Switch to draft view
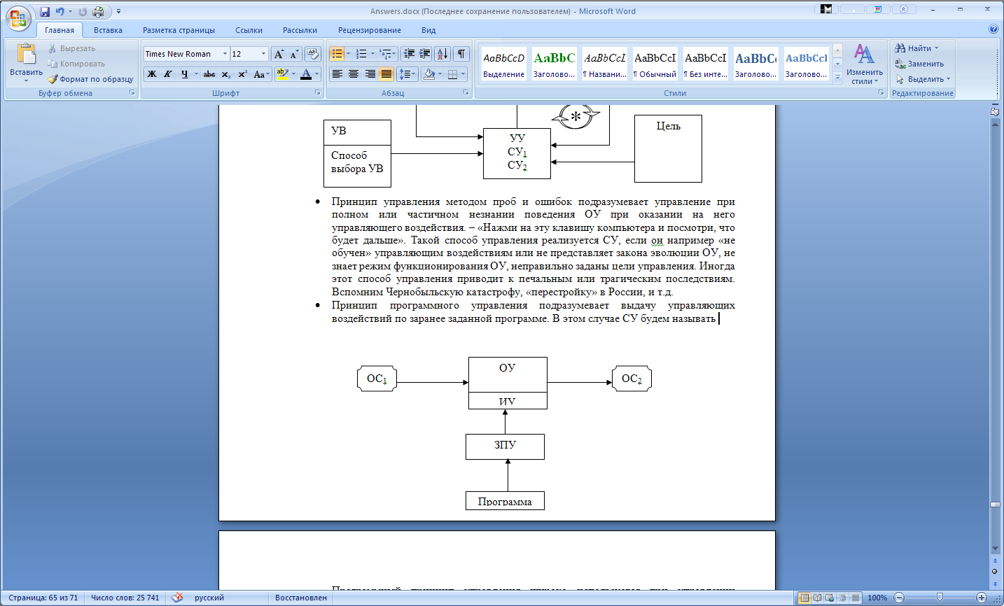This screenshot has height=606, width=1004. click(855, 598)
